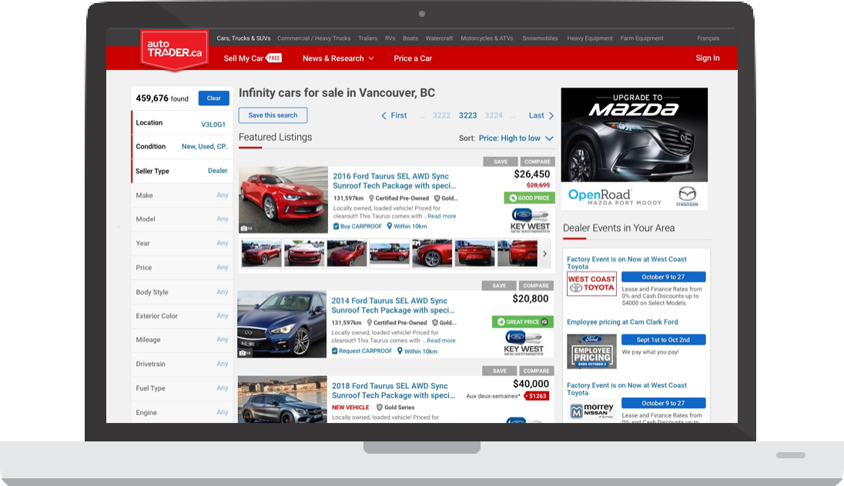Click Sign In
This screenshot has height=486, width=844.
707,58
